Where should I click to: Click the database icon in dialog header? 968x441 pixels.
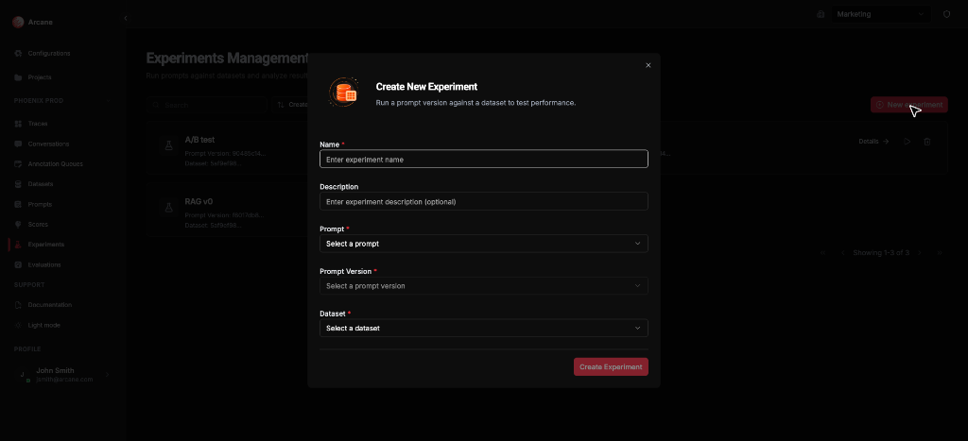pos(343,93)
